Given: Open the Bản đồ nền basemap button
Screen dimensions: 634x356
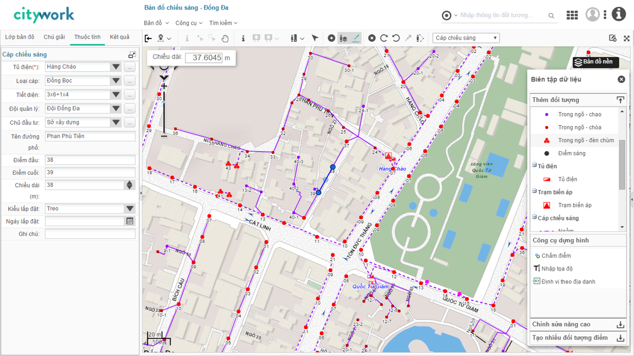Looking at the screenshot, I should coord(596,62).
